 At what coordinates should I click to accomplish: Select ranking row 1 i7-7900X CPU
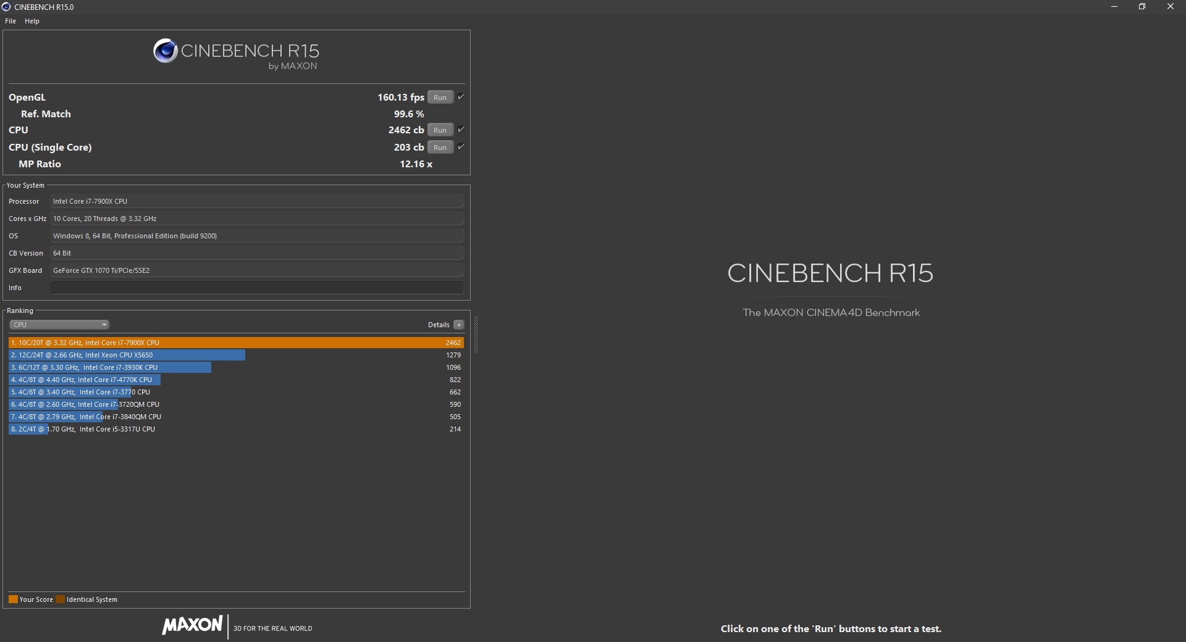(x=236, y=343)
